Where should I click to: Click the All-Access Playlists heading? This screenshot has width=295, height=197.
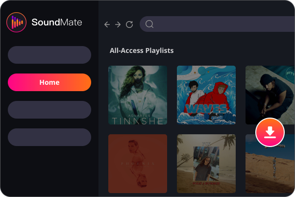(142, 50)
